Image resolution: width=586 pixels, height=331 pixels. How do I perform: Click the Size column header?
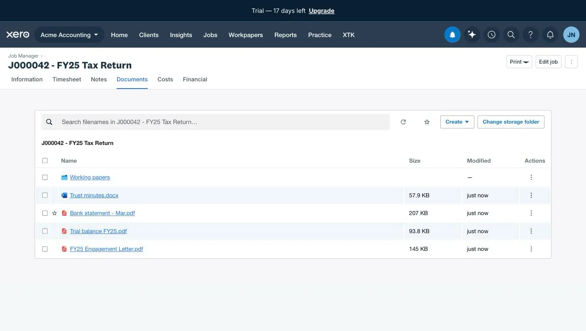click(415, 161)
